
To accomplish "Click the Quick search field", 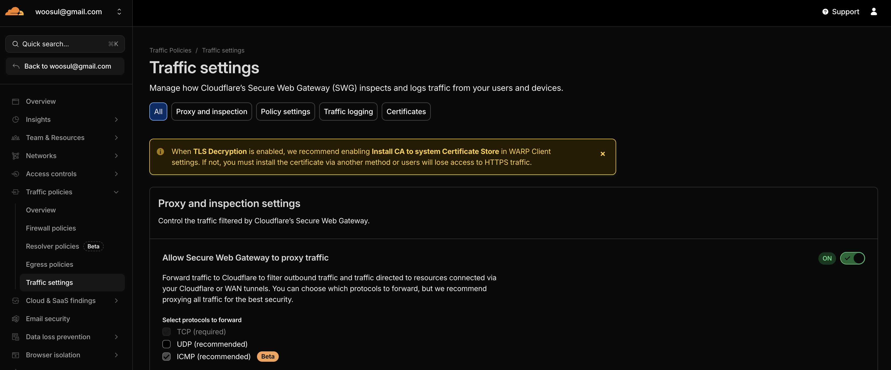I will 65,44.
